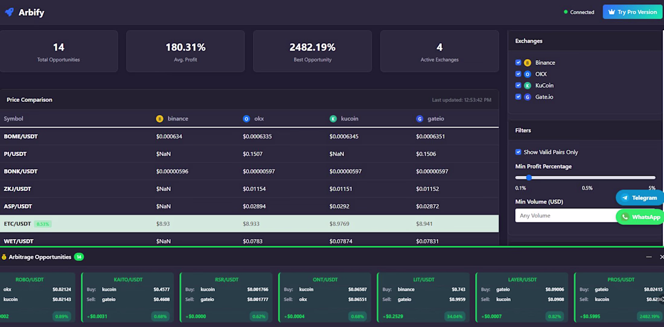The width and height of the screenshot is (664, 327).
Task: Open the WhatsApp contact button
Action: tap(639, 217)
